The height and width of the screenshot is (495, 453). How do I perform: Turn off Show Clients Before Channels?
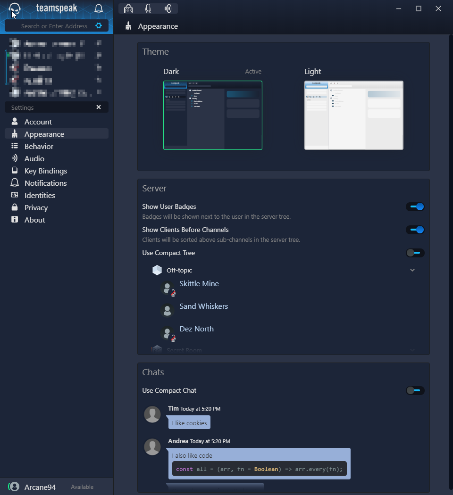point(415,230)
